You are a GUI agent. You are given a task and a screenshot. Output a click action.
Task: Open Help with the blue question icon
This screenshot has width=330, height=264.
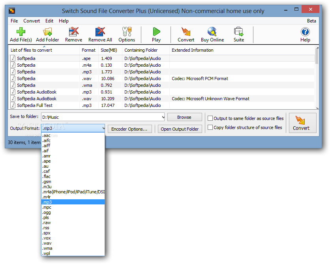tap(305, 32)
